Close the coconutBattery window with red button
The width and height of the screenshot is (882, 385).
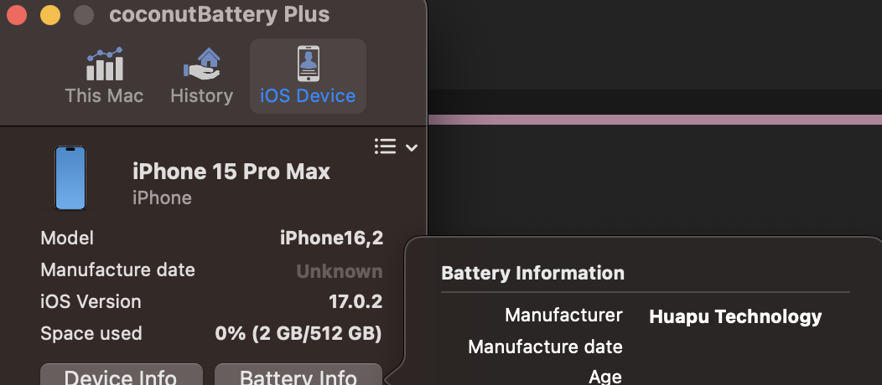[17, 15]
